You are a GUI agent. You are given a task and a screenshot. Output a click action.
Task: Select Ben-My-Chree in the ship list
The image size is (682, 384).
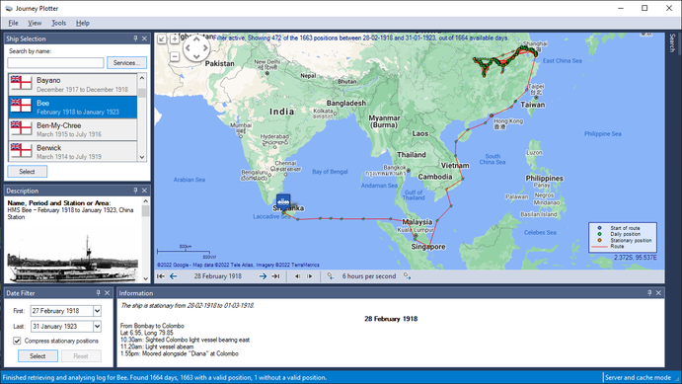click(73, 129)
